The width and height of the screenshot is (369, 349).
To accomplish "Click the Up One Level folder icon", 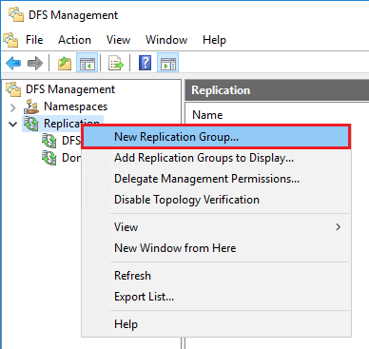I will (65, 63).
